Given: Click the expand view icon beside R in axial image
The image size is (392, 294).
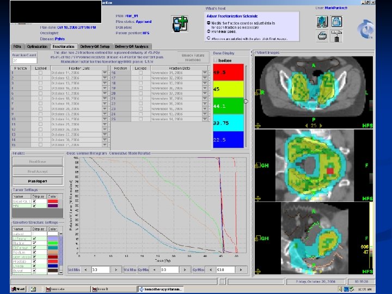Looking at the screenshot, I should (258, 93).
